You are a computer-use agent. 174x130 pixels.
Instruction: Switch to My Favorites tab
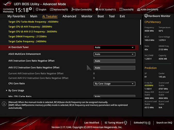pos(16,16)
